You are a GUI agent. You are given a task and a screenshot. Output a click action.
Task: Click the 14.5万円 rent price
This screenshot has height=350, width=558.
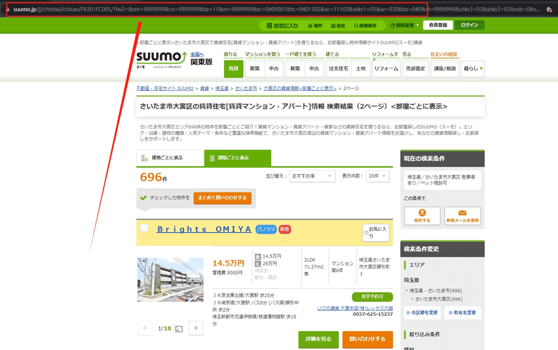(x=229, y=264)
